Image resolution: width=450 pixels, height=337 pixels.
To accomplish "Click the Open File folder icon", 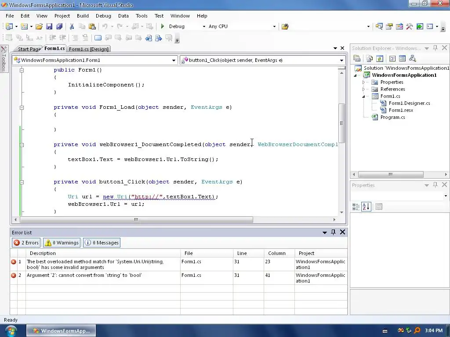I will pos(39,26).
